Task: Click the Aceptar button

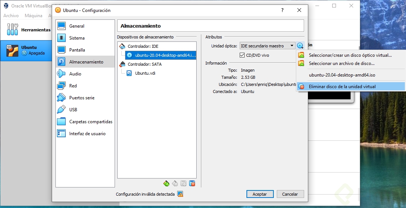Action: point(260,194)
